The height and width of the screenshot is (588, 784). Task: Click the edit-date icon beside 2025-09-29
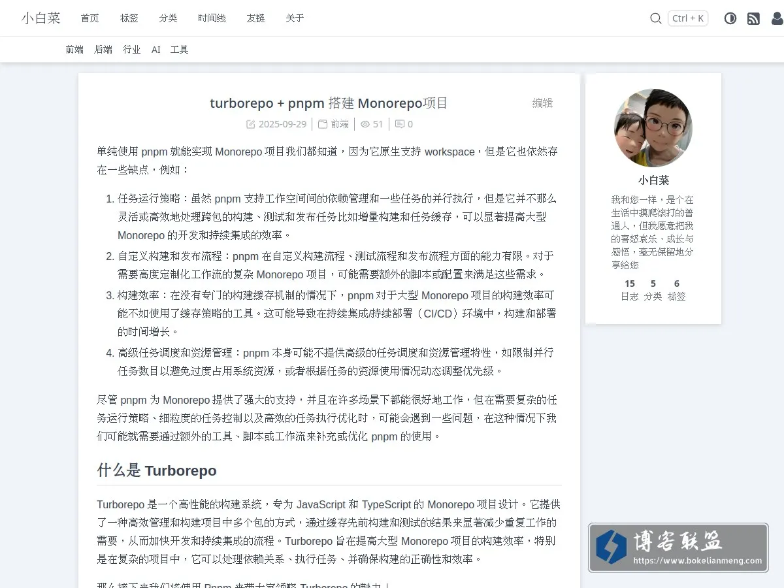pos(250,124)
